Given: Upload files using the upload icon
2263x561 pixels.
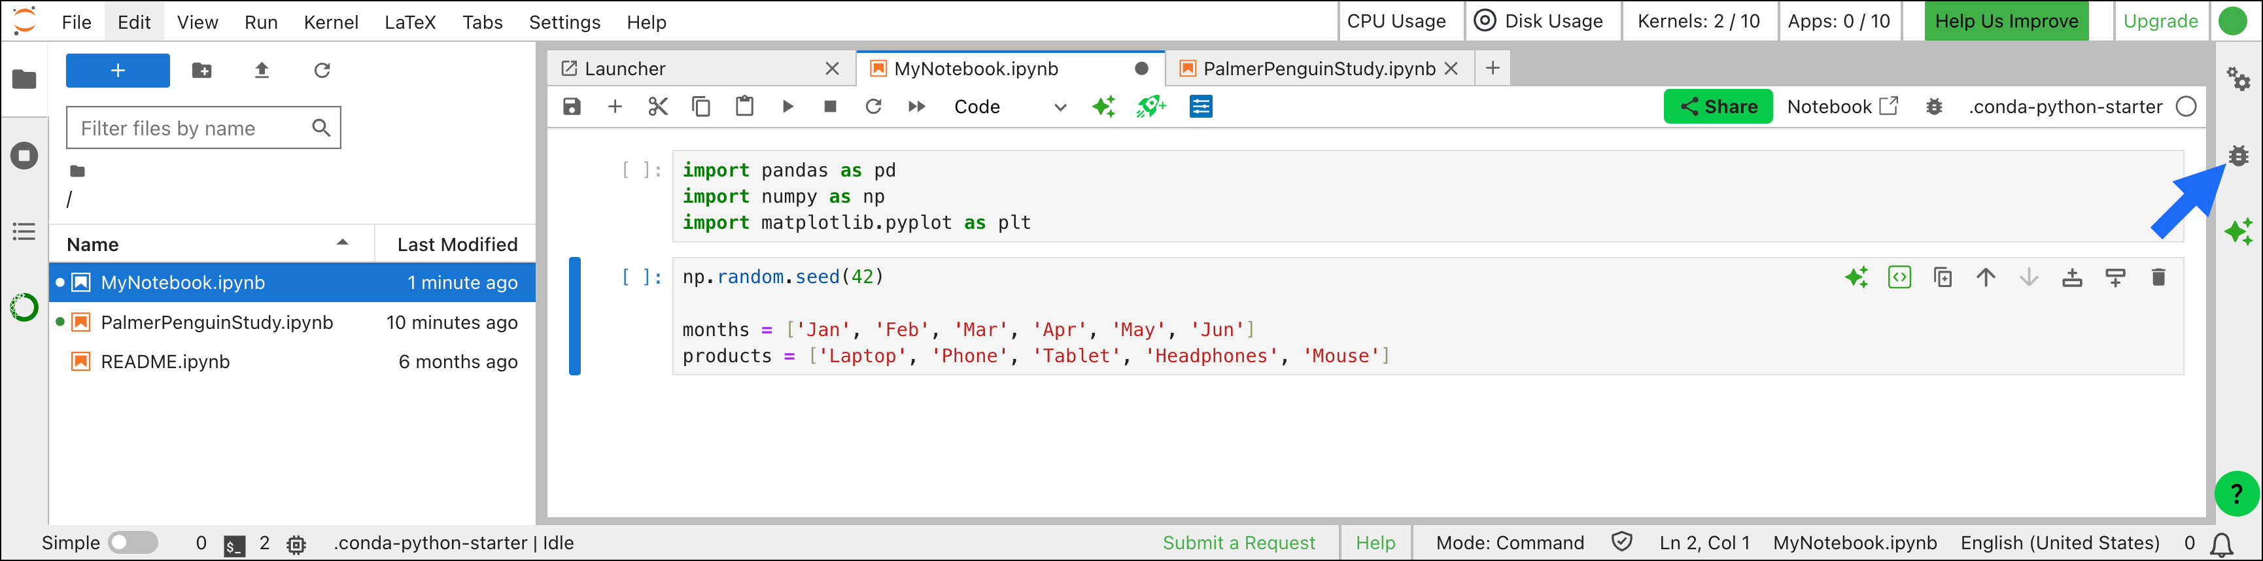Looking at the screenshot, I should coord(261,70).
